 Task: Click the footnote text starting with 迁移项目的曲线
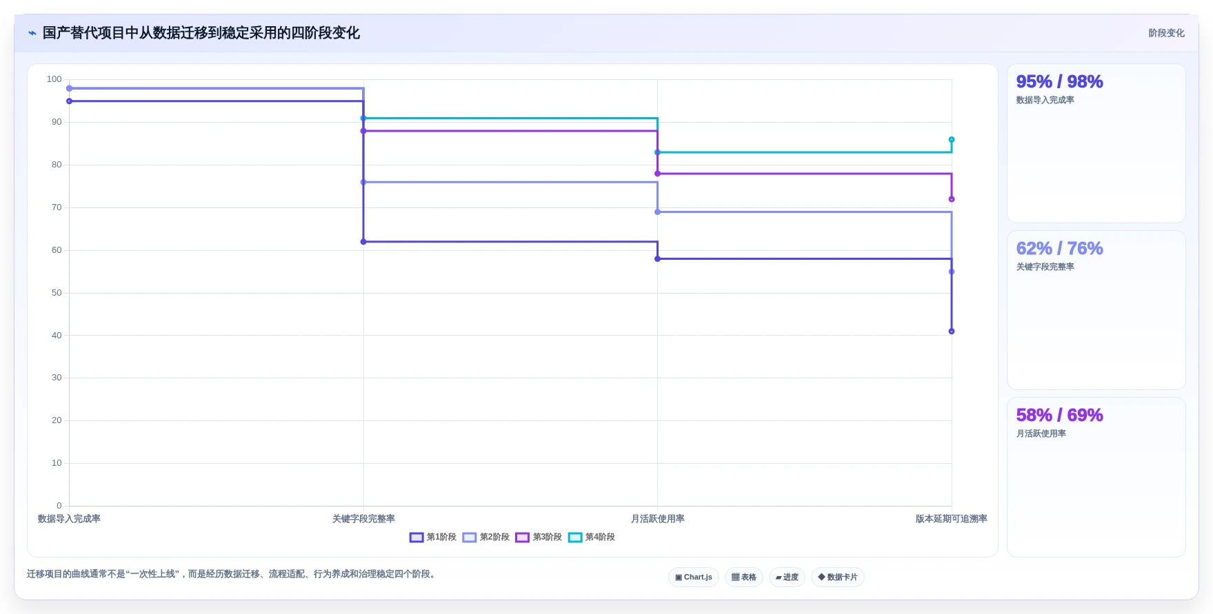click(x=232, y=574)
